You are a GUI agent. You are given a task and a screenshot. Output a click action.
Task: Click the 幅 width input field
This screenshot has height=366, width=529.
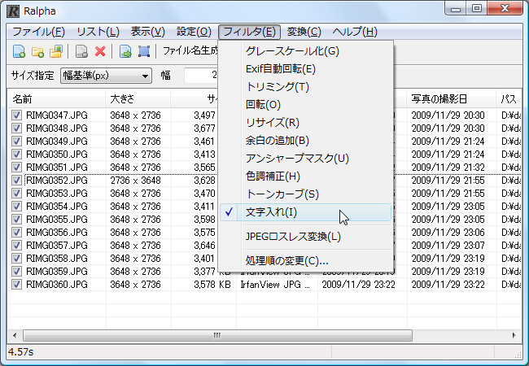[201, 76]
